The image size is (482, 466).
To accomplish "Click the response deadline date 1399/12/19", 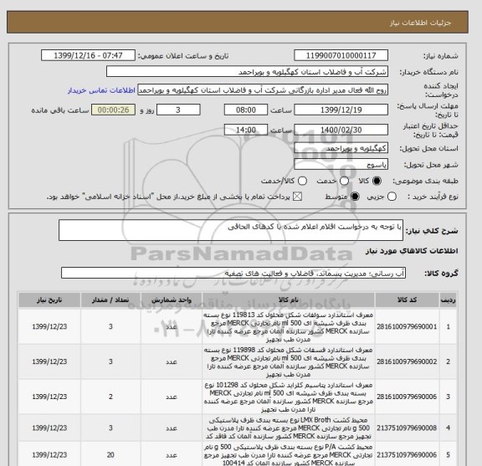I will click(x=341, y=110).
